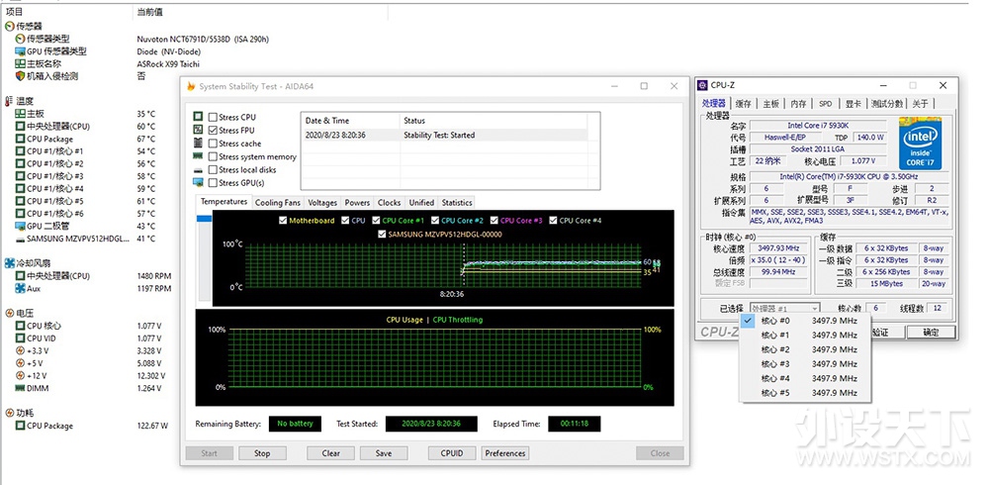Viewport: 989px width, 485px height.
Task: Enable the Stress cache checkbox
Action: (x=213, y=144)
